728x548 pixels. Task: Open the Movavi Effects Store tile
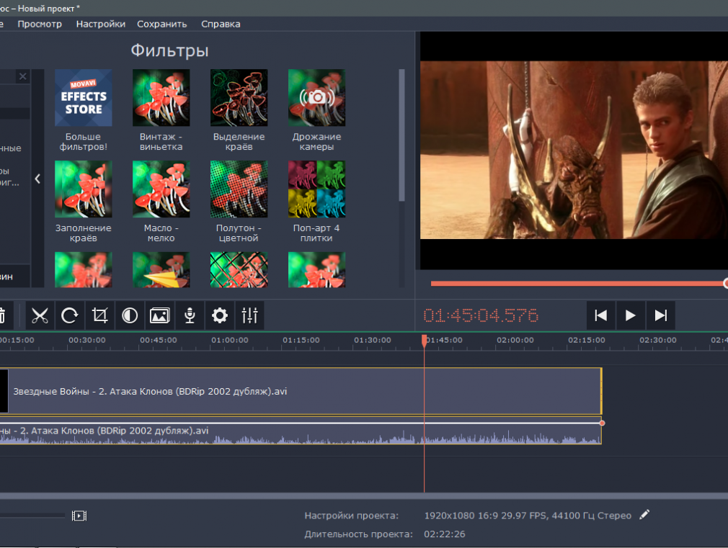(84, 97)
